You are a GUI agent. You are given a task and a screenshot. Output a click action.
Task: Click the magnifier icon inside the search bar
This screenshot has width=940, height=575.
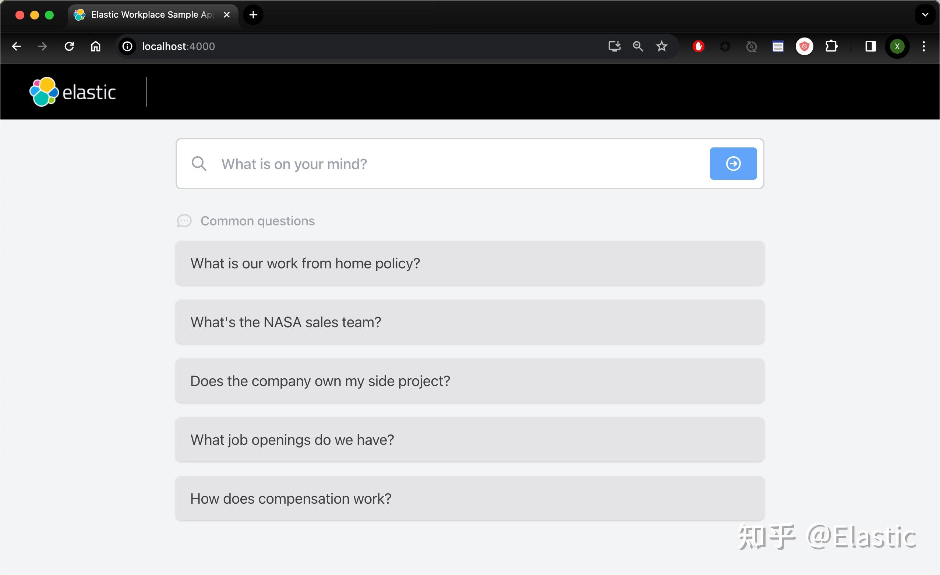pos(199,164)
